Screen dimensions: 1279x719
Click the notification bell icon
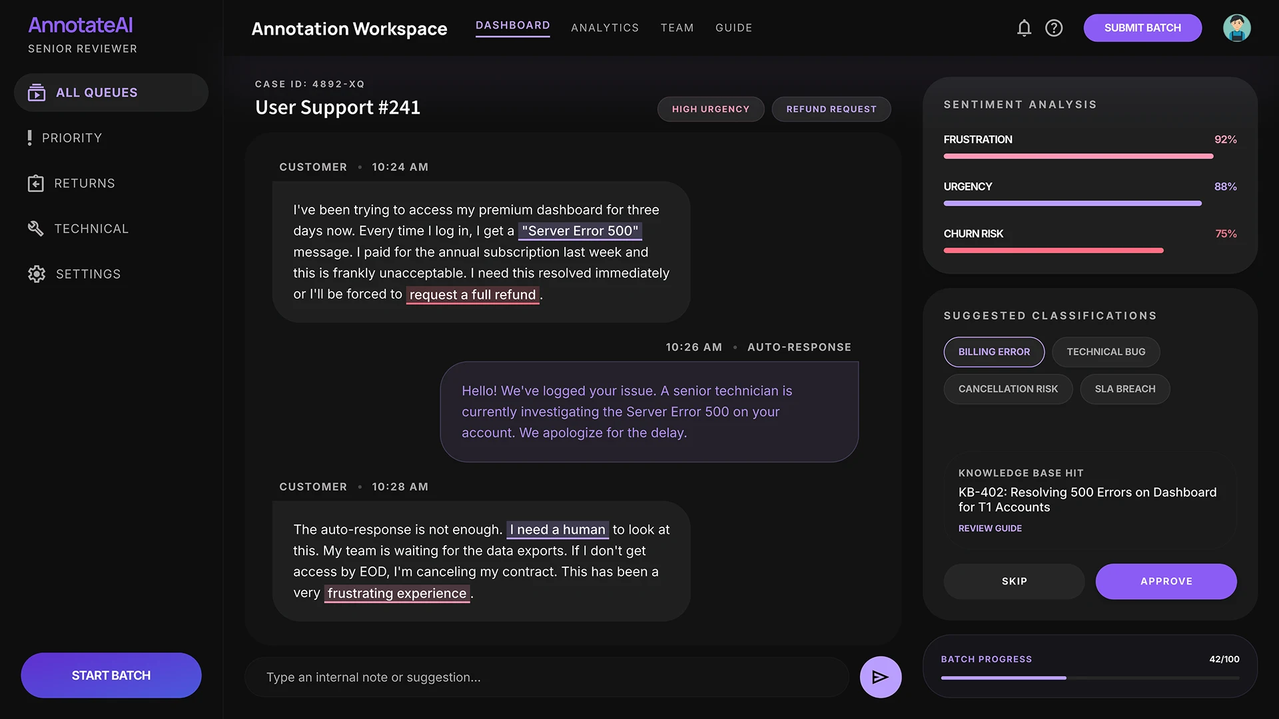pos(1024,28)
